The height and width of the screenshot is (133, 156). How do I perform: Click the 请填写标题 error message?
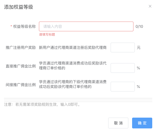click(47, 35)
